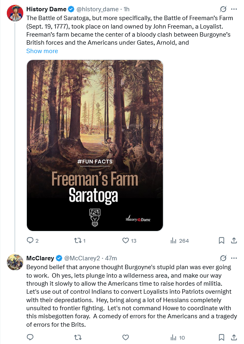Reply to History Dame's post
244x344 pixels.
tap(30, 241)
